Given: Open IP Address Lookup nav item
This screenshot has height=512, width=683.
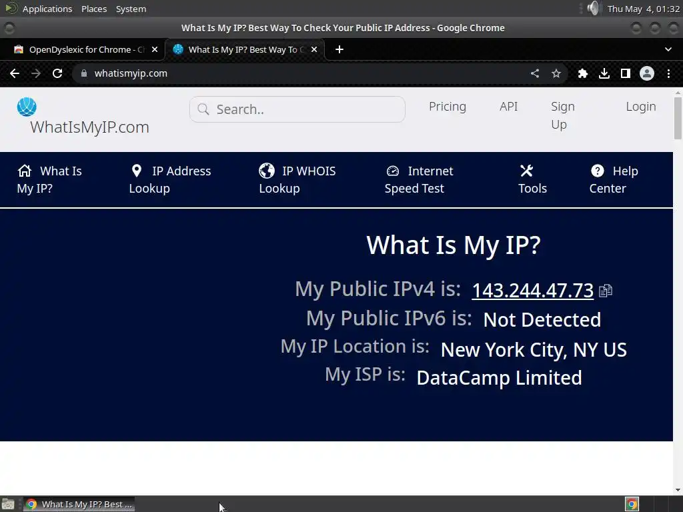Looking at the screenshot, I should [x=170, y=179].
